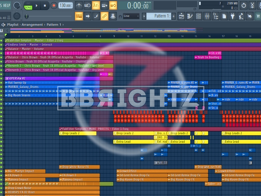Mute the SUPERSAW #2 track
The image size is (261, 196).
coord(2,78)
